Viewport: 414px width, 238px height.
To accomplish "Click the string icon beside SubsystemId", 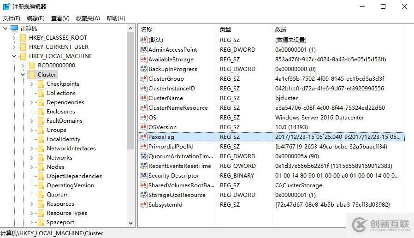I will point(144,204).
